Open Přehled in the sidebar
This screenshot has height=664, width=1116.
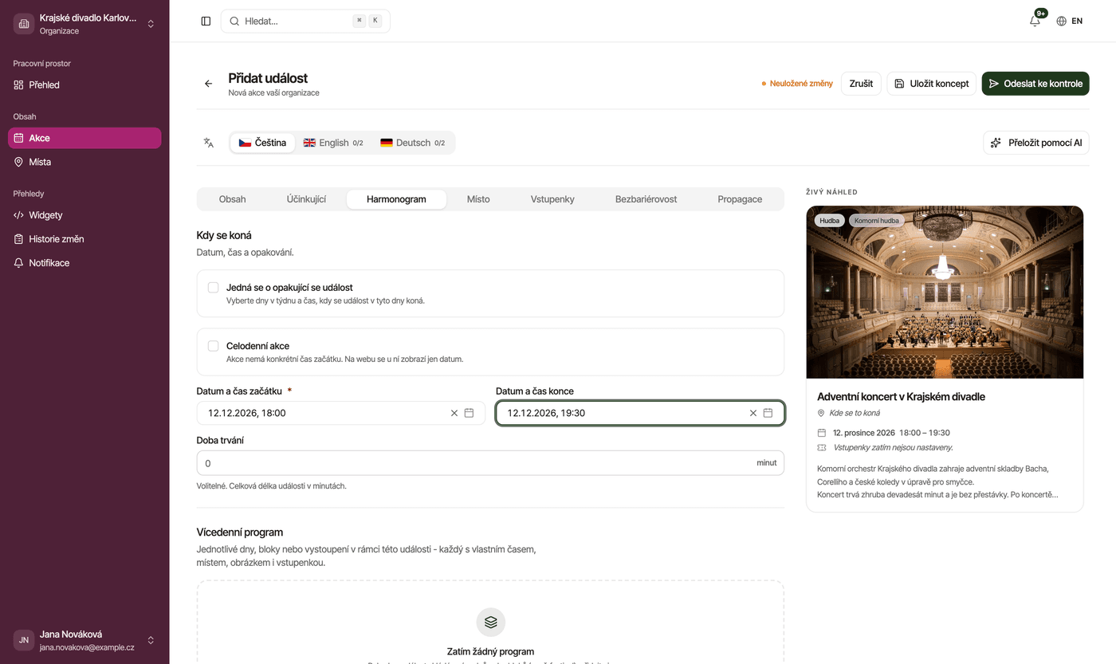coord(84,85)
